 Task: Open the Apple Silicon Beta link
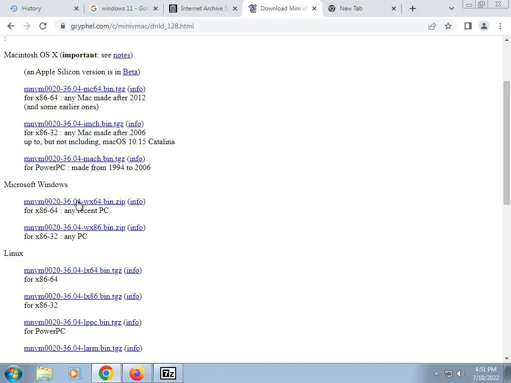pyautogui.click(x=130, y=72)
